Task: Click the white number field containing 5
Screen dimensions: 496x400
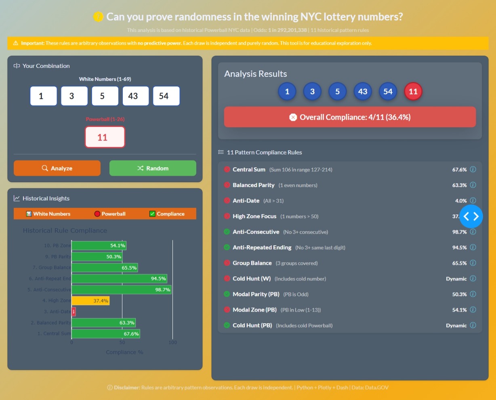Action: click(x=105, y=96)
